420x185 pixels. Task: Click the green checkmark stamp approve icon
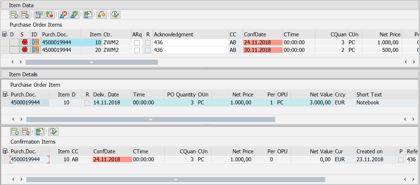(74, 15)
